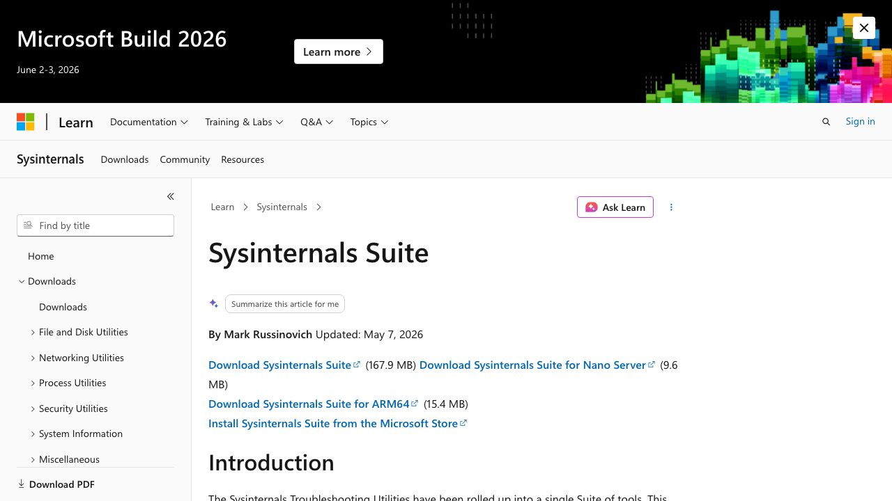Click the Sysinternals Suite page heading
Viewport: 892px width, 501px height.
318,253
